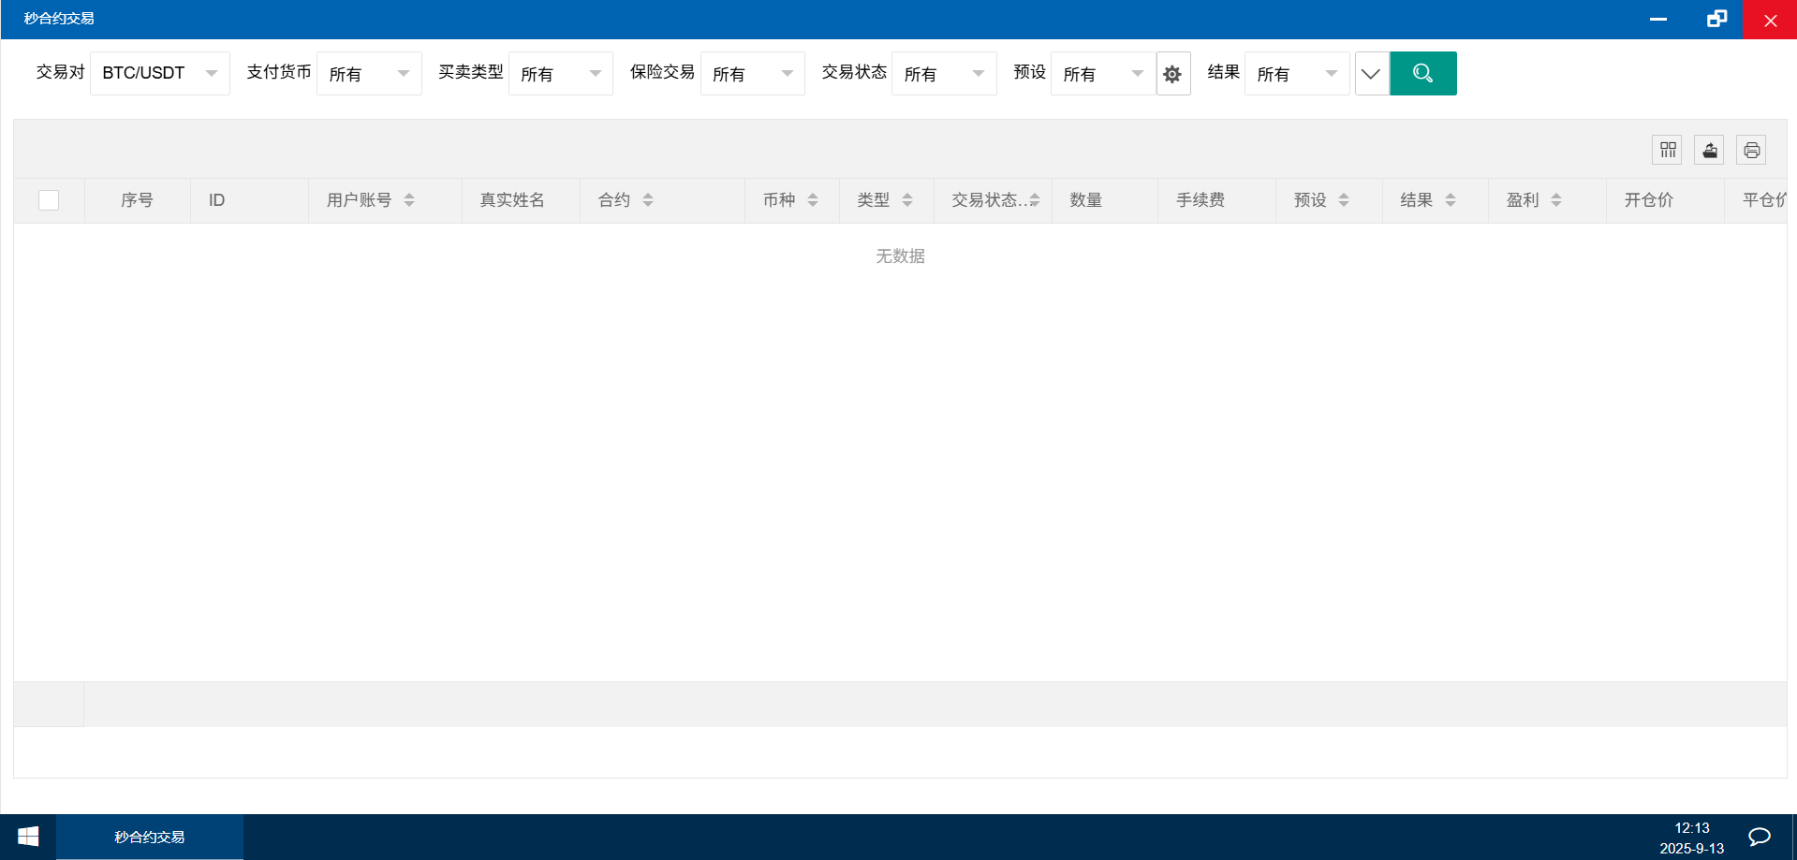Sort by 用户账号 column arrows

[x=409, y=200]
